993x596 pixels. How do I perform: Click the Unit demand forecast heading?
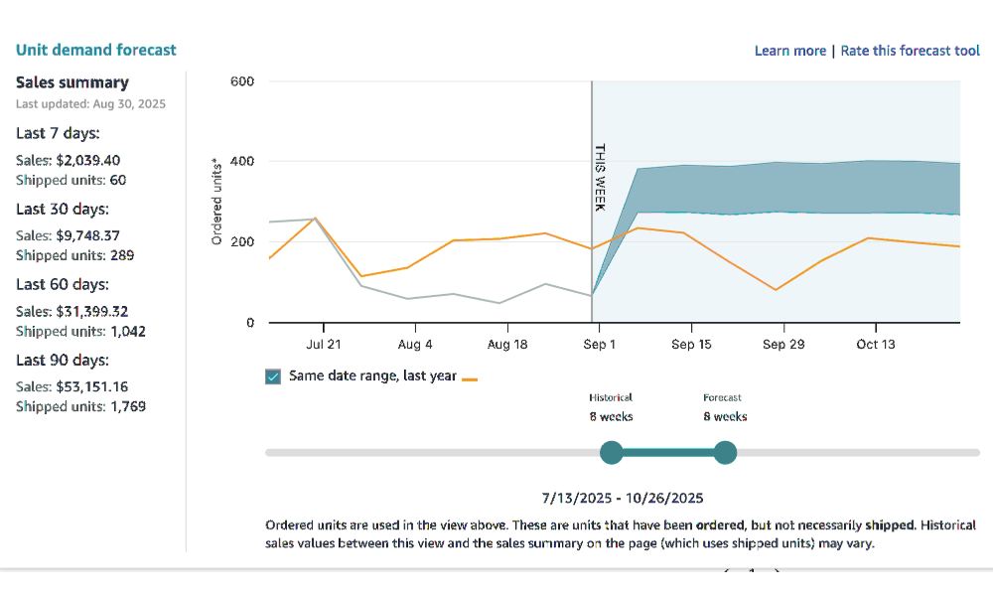95,50
